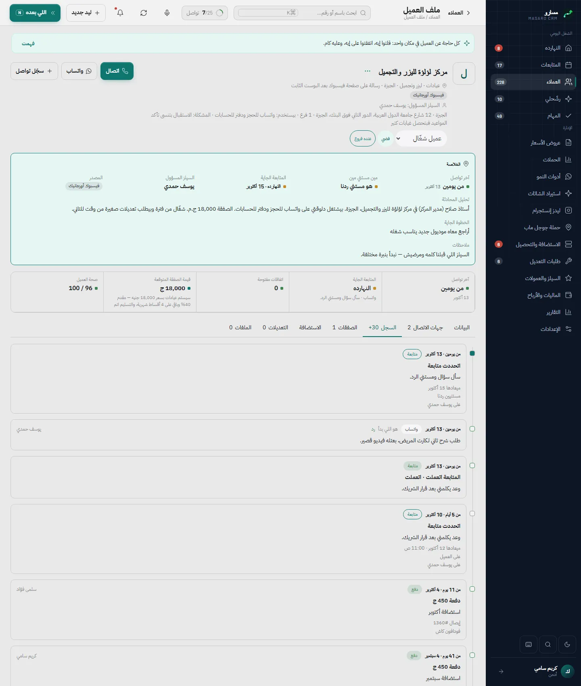The width and height of the screenshot is (581, 686).
Task: Select timeline marker for دفعة 4 سبتمبر
Action: click(x=472, y=655)
